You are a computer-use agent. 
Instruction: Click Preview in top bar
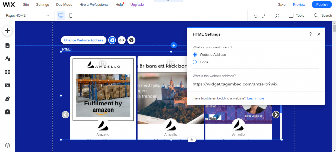point(299,5)
